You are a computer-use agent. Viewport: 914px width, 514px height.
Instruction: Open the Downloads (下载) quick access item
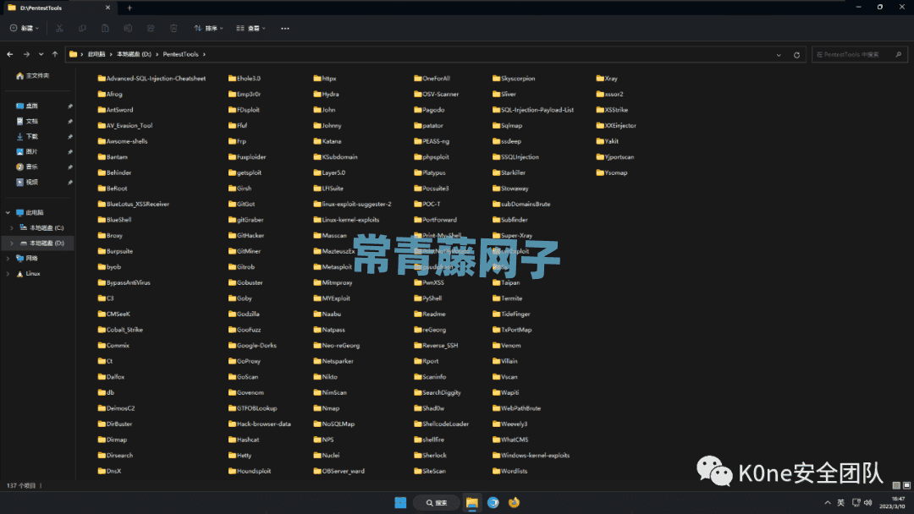pos(31,136)
